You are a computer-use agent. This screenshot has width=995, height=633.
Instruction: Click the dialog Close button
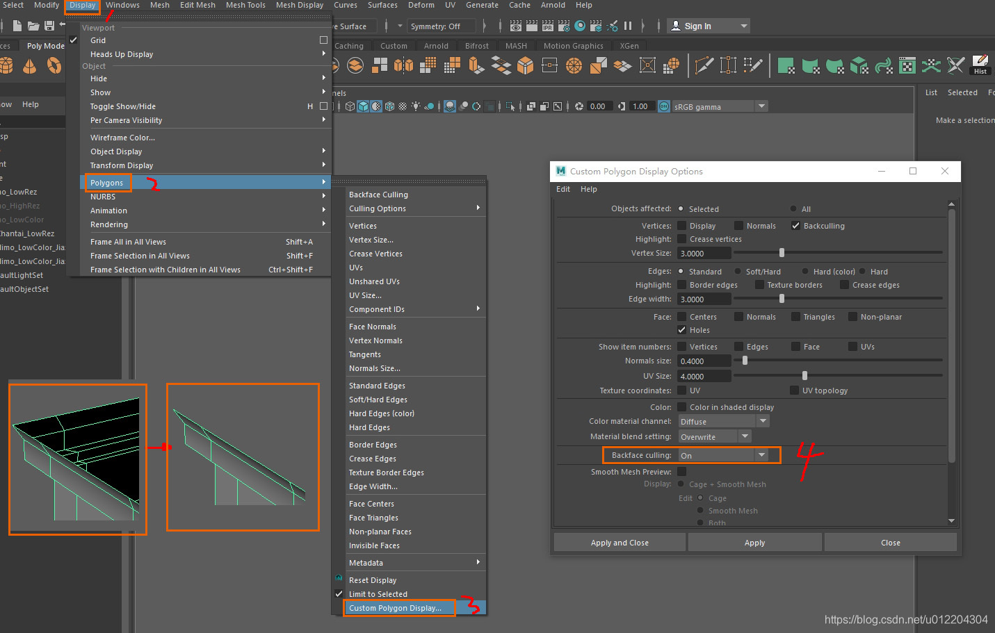[891, 543]
